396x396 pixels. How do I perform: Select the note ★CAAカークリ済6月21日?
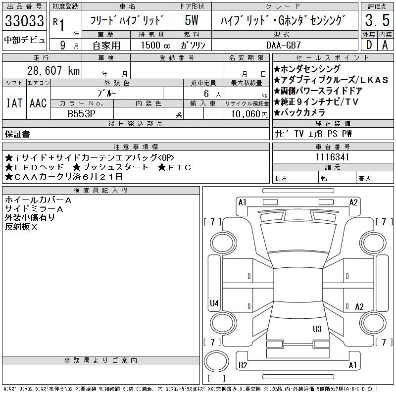64,177
